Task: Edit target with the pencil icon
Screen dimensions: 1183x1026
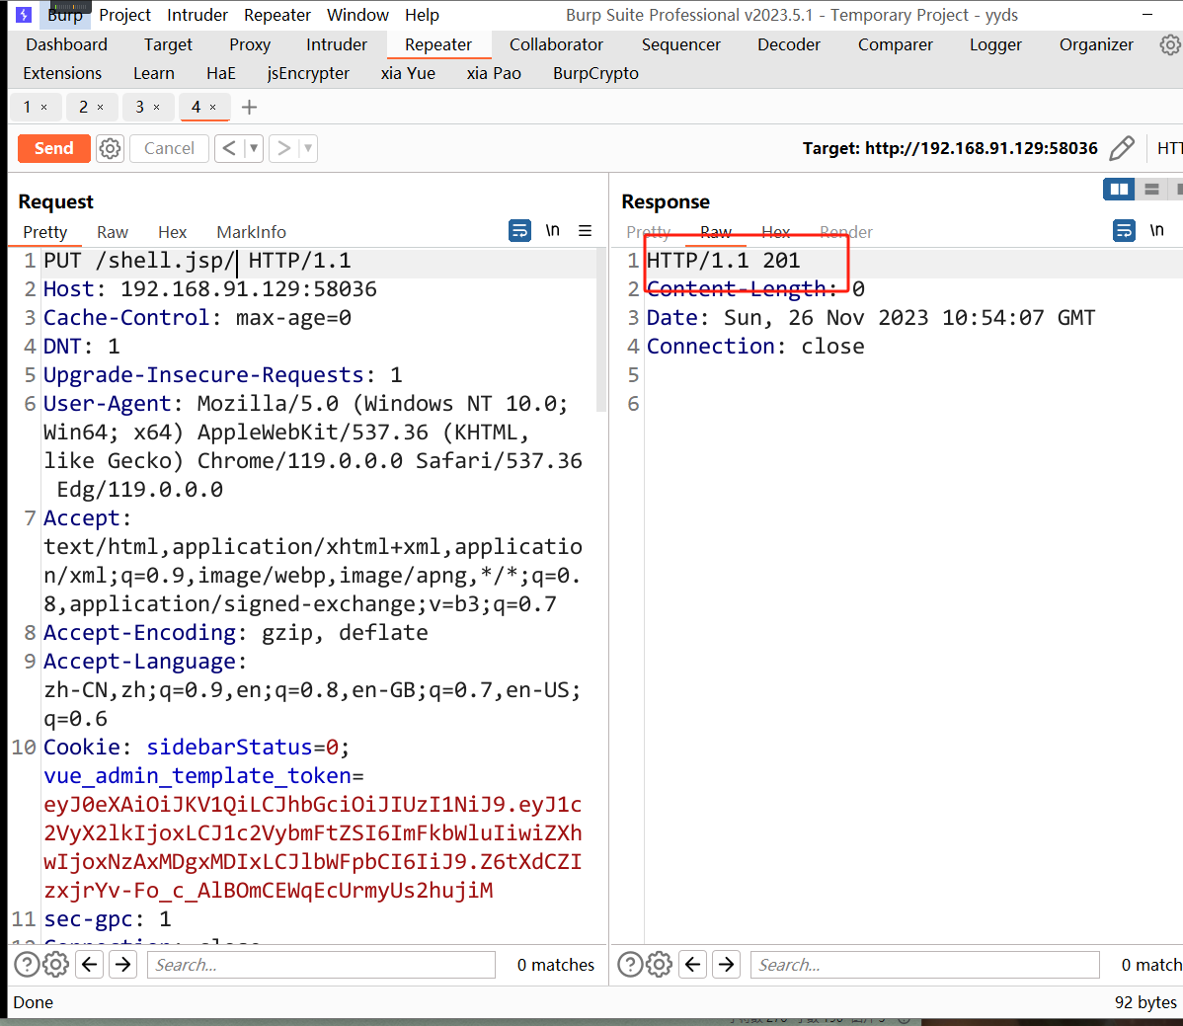Action: [x=1122, y=149]
